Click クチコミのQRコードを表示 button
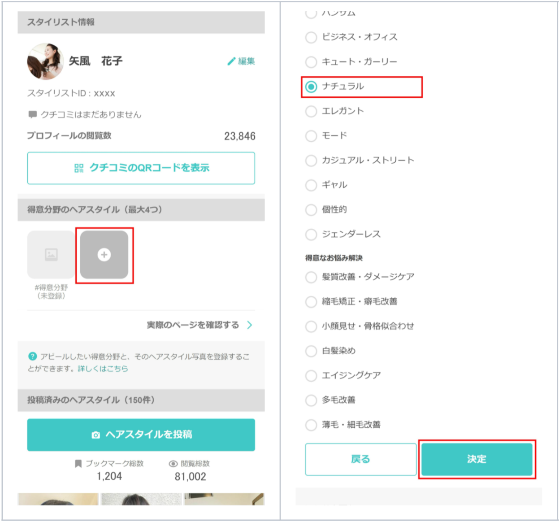559x522 pixels. click(x=141, y=168)
